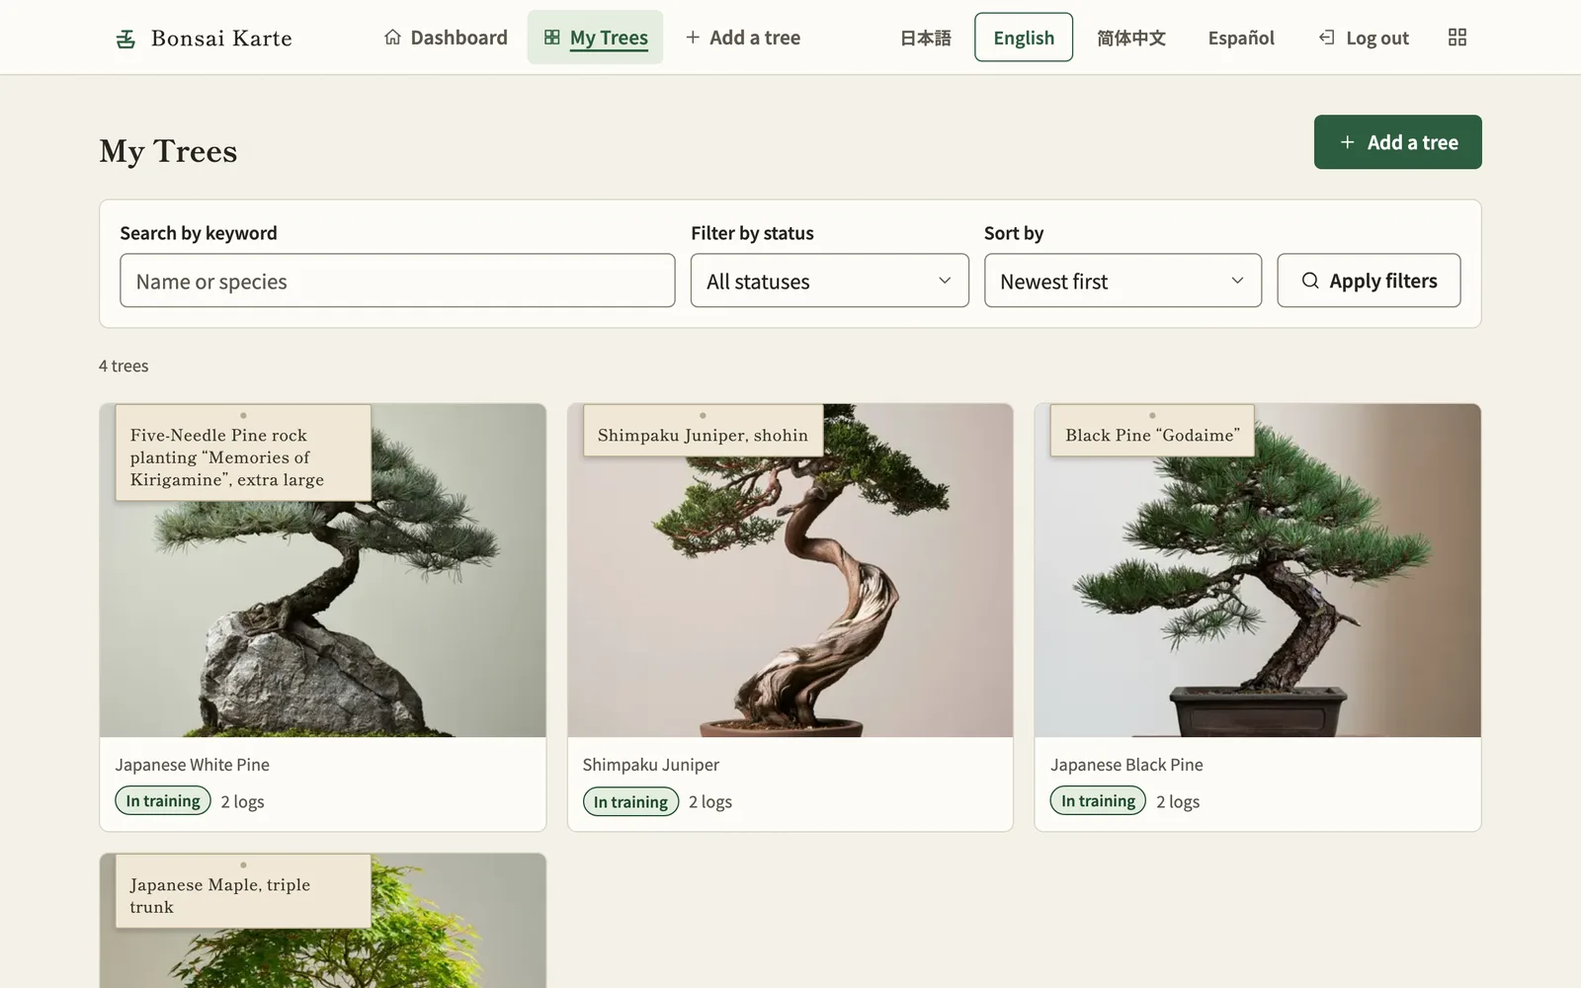Viewport: 1581px width, 988px height.
Task: Click the magnifier icon in Apply filters
Action: [x=1310, y=281]
